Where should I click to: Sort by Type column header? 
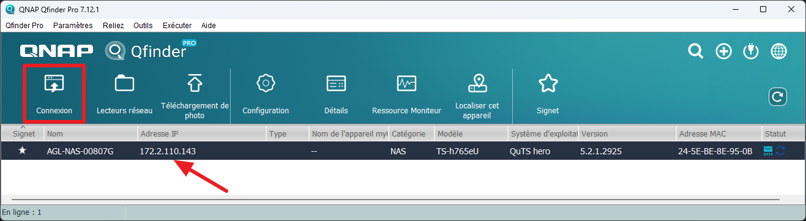[x=287, y=133]
